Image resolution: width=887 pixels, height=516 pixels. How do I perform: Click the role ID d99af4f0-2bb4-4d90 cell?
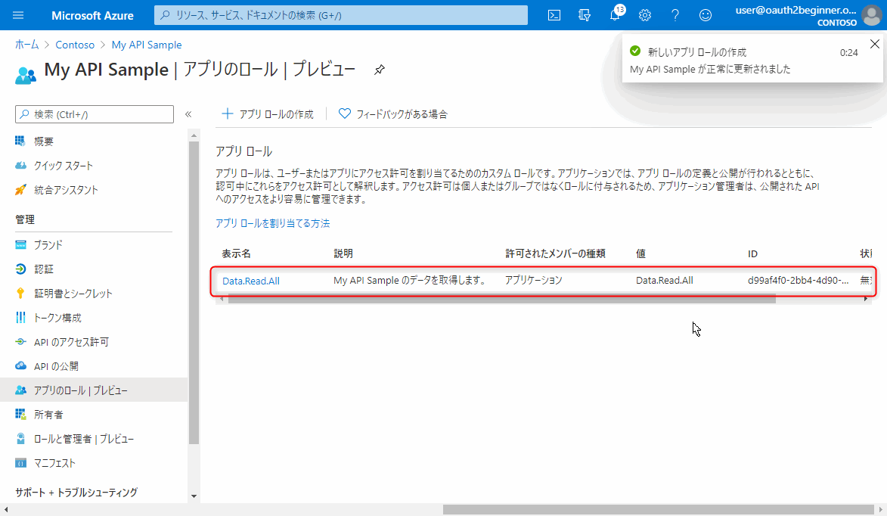(x=799, y=280)
